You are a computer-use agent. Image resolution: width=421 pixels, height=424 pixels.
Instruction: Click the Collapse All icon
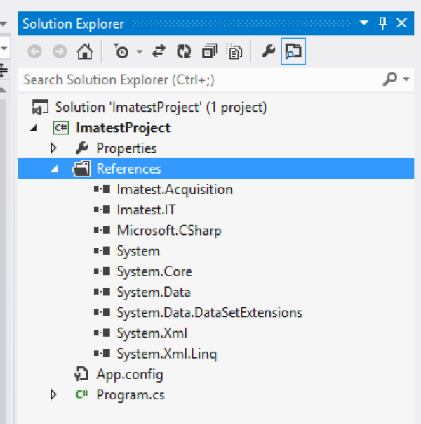[209, 51]
